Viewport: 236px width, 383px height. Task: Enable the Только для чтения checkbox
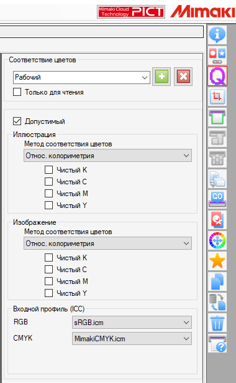coord(17,92)
